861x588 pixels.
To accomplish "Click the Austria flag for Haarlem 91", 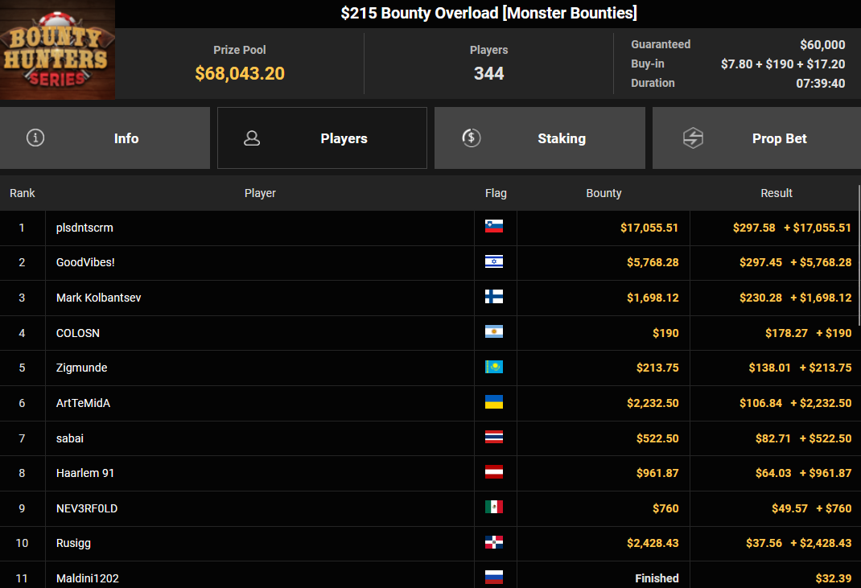I will click(493, 472).
